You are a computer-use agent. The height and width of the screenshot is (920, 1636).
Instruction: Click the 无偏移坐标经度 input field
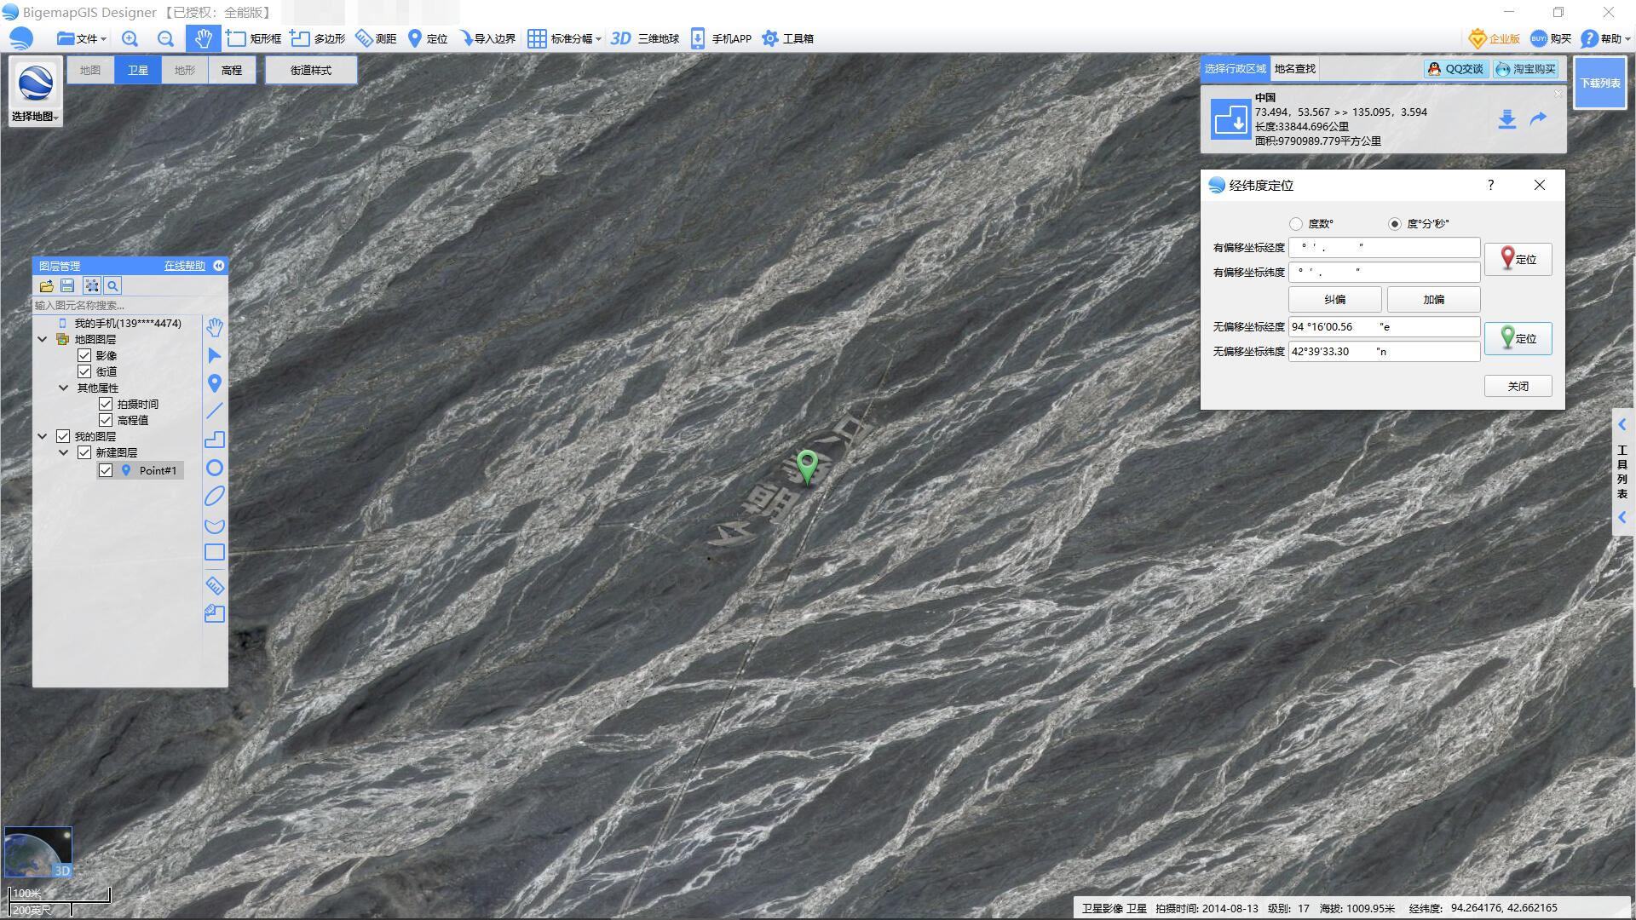(1383, 327)
